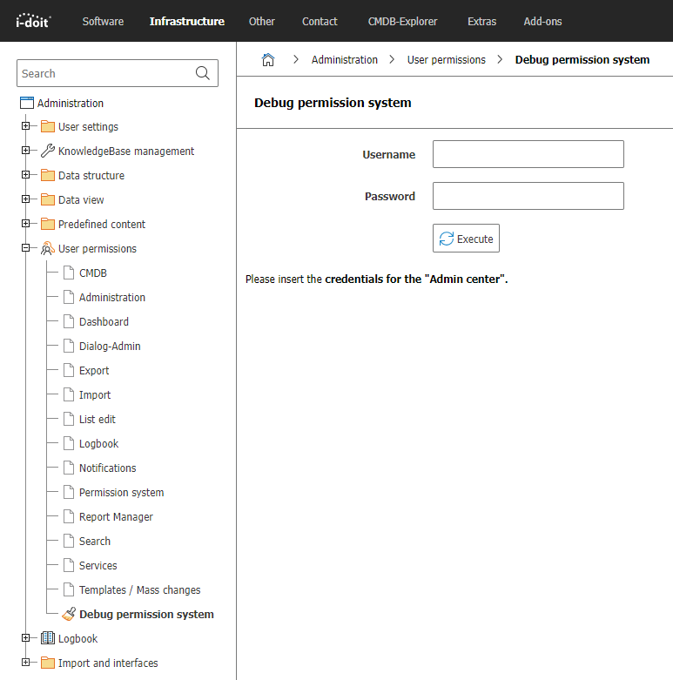Select the Dialog-Admin tree entry
Image resolution: width=673 pixels, height=680 pixels.
click(x=110, y=346)
